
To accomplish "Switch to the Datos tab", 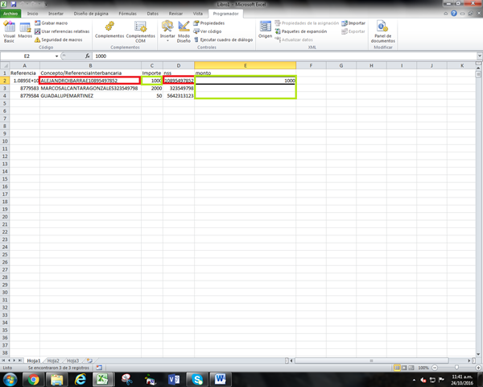I will point(152,14).
